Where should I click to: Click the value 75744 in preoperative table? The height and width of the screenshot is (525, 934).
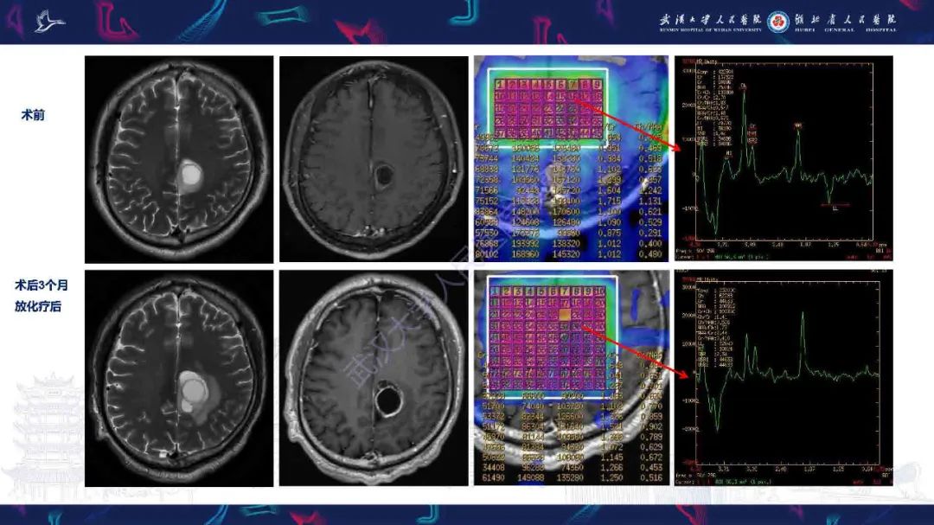tap(487, 158)
